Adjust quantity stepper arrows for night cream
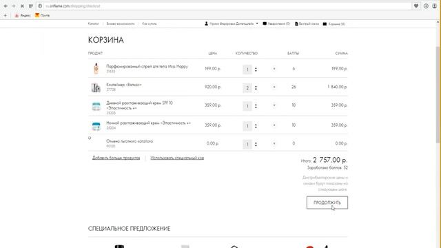Screen dimensions: 441x248 click(256, 126)
